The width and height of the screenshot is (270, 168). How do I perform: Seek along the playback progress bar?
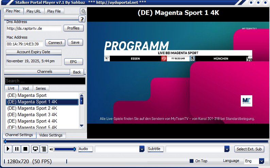[136, 142]
